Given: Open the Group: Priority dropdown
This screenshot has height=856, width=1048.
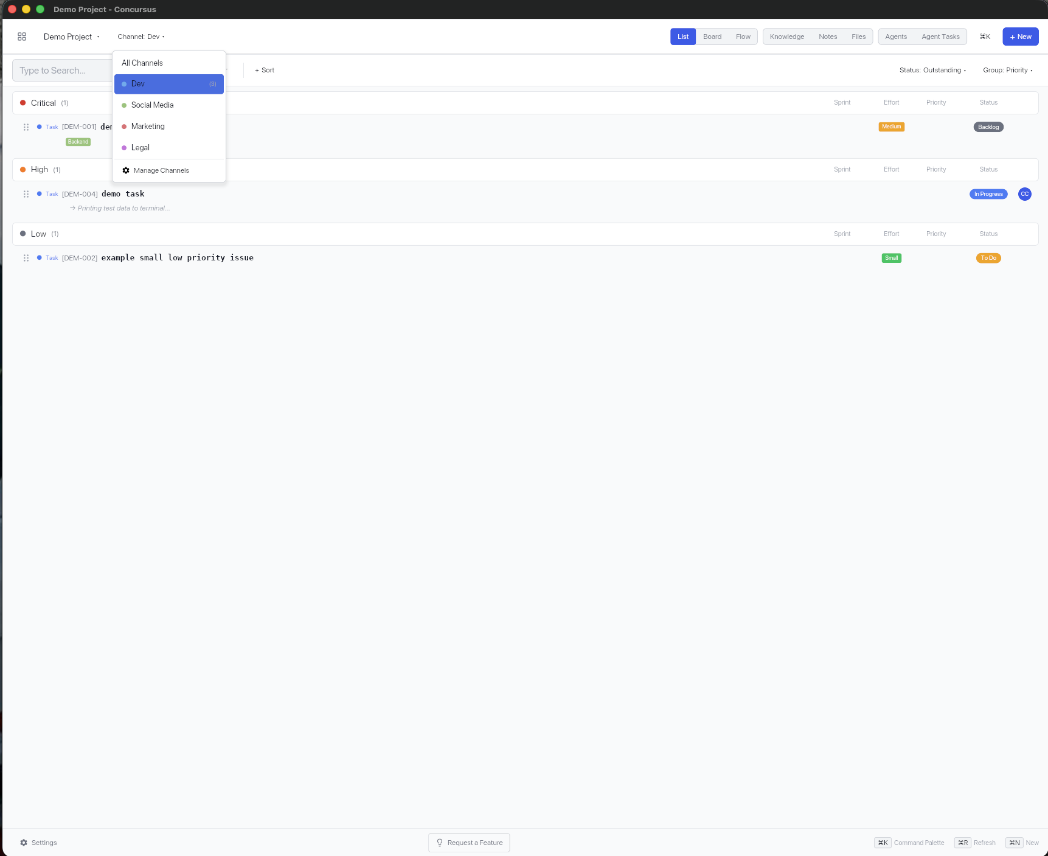Looking at the screenshot, I should [x=1007, y=70].
